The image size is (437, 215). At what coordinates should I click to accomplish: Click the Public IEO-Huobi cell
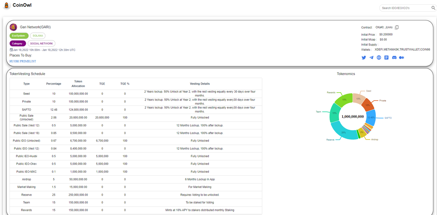tap(26, 156)
